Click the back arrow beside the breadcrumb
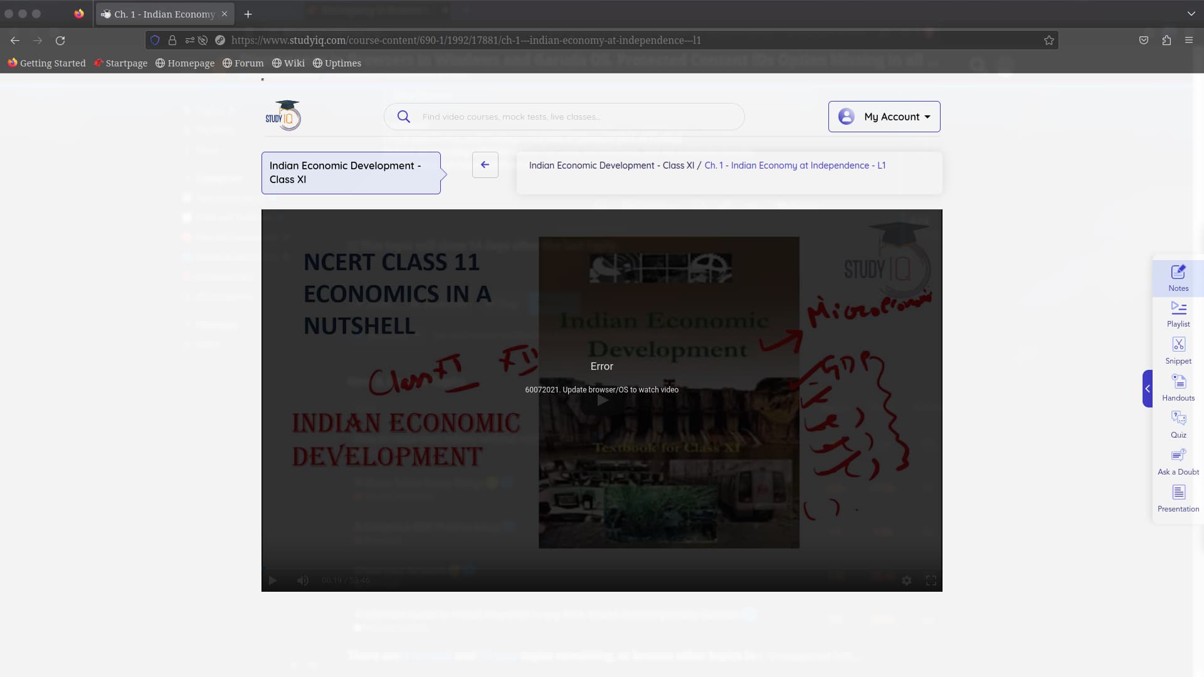This screenshot has height=677, width=1204. [485, 164]
